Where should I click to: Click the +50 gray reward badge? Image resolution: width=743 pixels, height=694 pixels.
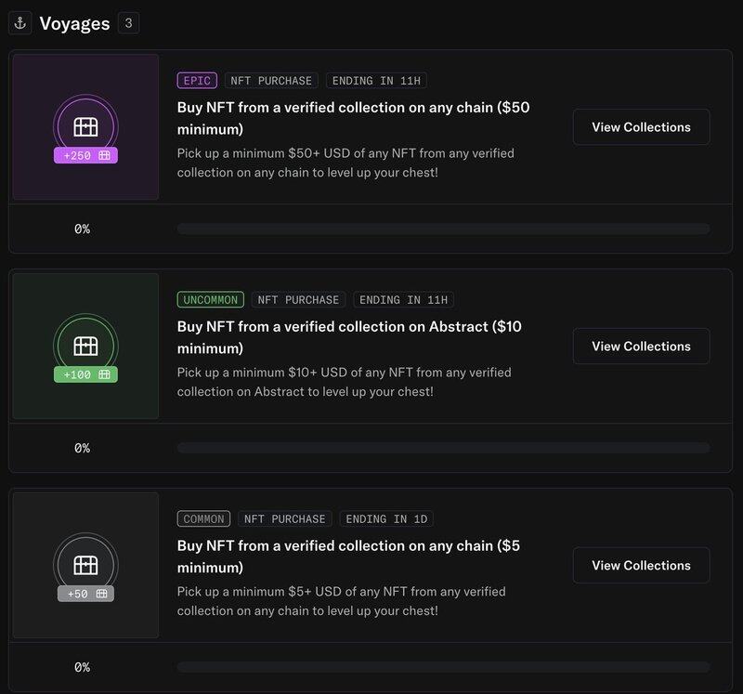click(x=85, y=594)
